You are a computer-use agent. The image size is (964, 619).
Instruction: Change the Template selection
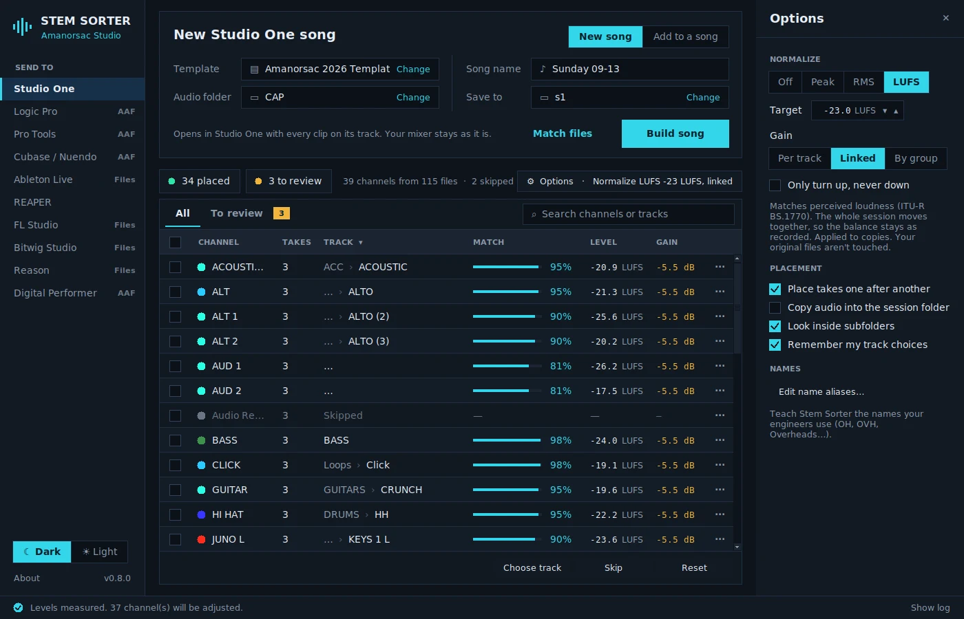tap(413, 69)
